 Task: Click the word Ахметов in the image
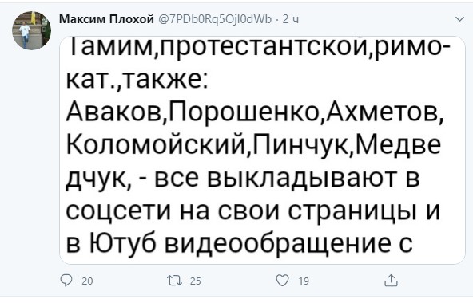pyautogui.click(x=383, y=112)
